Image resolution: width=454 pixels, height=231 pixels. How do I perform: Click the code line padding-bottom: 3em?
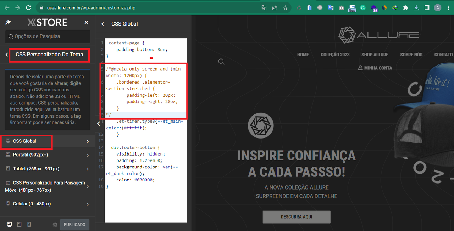142,50
